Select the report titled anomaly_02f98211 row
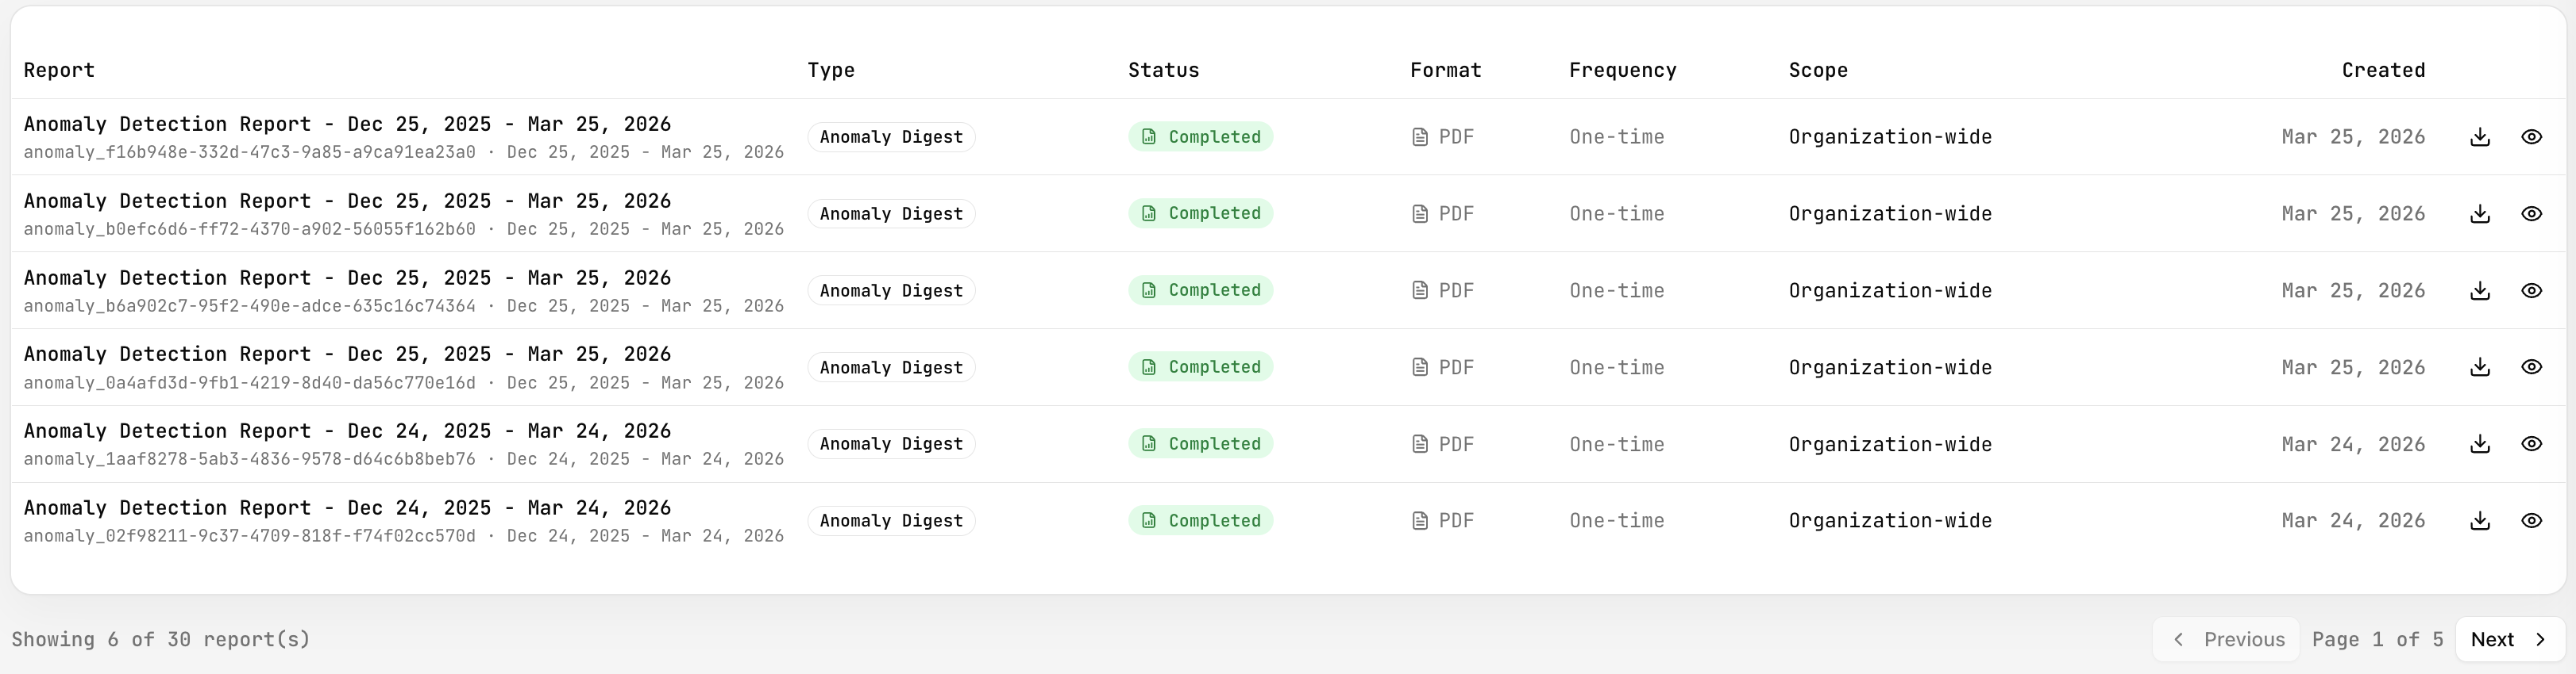 tap(400, 521)
